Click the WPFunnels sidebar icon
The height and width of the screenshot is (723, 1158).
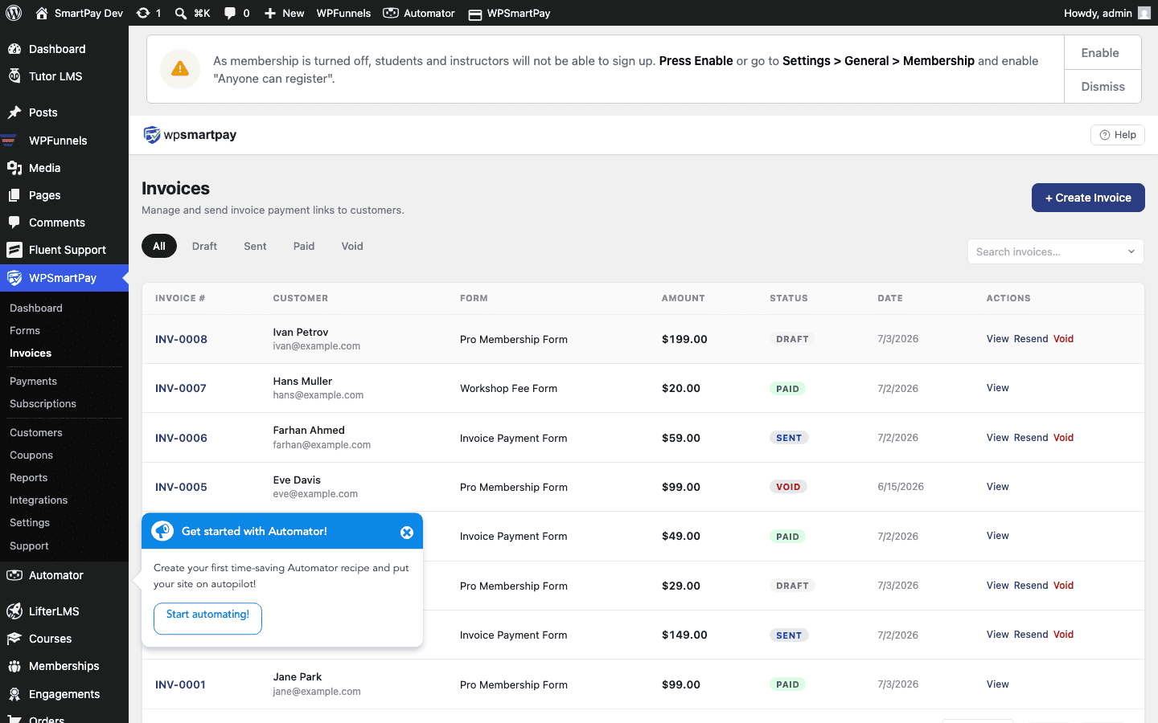click(x=10, y=141)
